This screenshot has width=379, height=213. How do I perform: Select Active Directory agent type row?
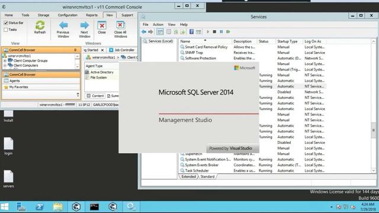[x=102, y=72]
